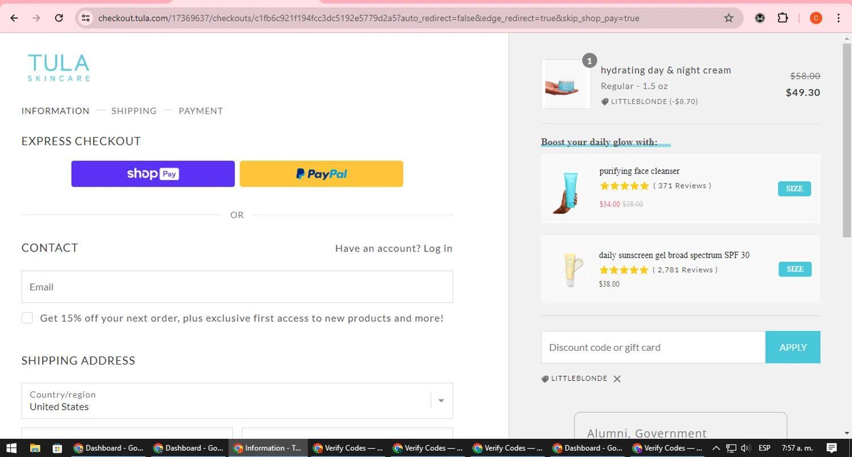Switch to the last Verify Codes taskbar window
Screen dimensions: 852x457
point(666,448)
